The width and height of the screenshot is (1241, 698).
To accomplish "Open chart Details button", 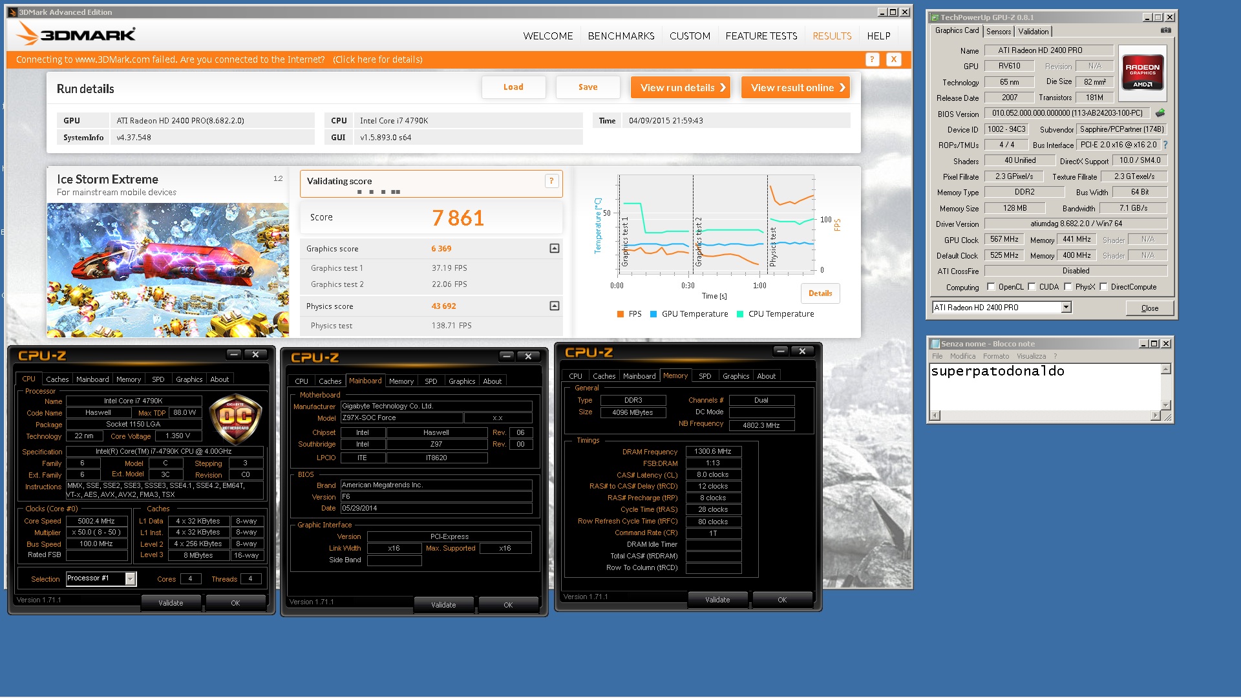I will click(820, 293).
